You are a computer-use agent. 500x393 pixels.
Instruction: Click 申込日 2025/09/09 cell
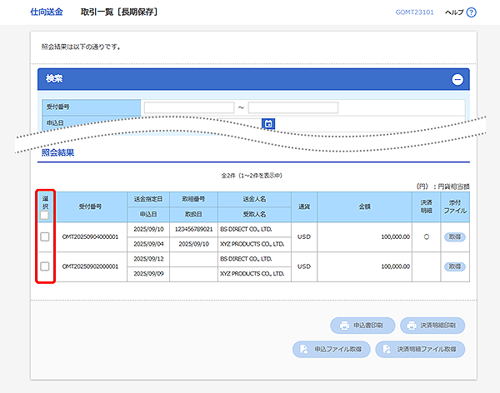click(148, 274)
